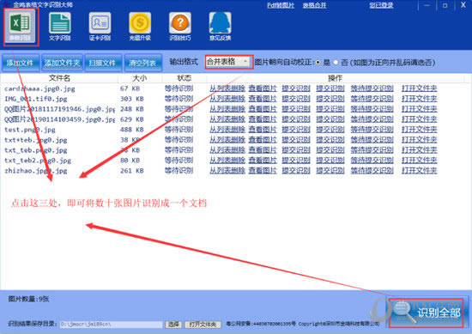The image size is (472, 334).
Task: Click the 添加文件夹 button
Action: click(x=62, y=63)
